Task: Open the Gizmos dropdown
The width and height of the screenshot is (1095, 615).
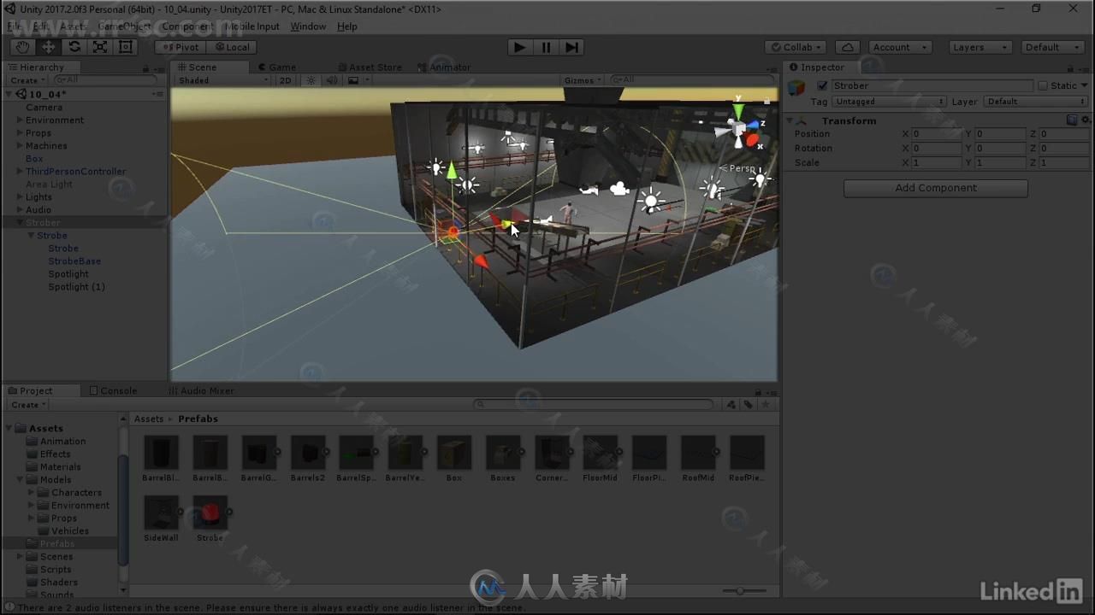Action: pos(583,80)
